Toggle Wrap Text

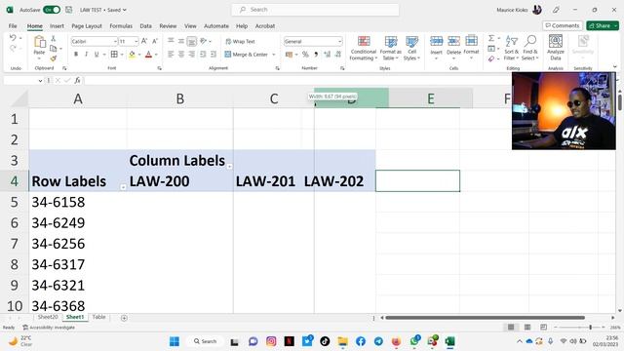[x=240, y=41]
